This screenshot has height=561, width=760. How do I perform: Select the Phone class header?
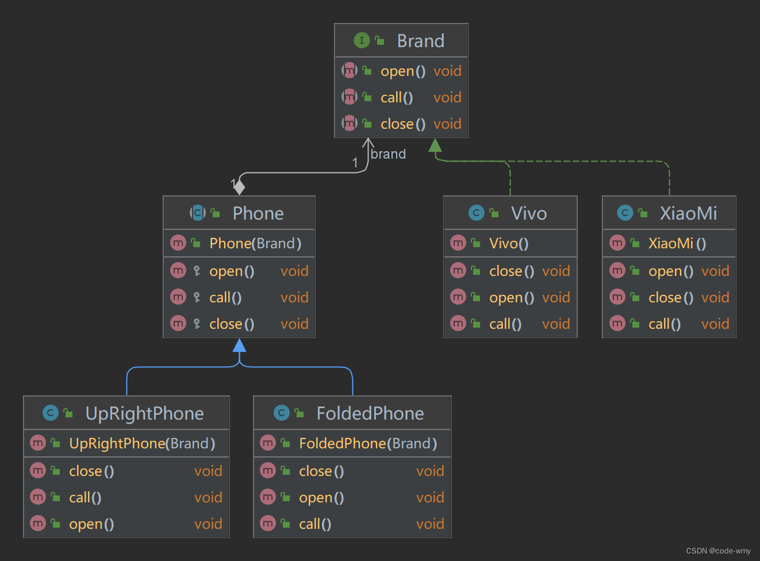[239, 213]
